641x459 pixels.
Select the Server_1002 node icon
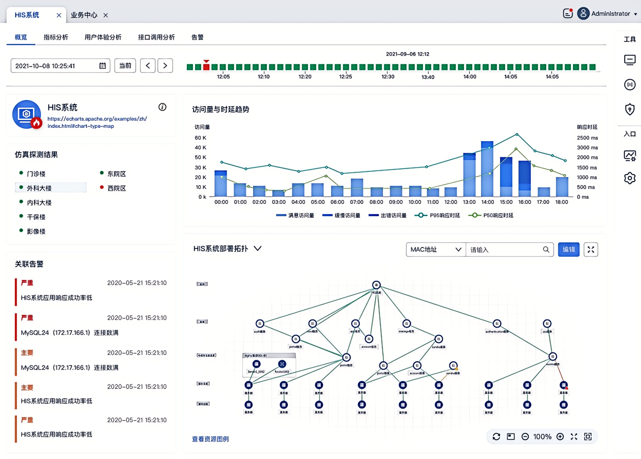[256, 364]
